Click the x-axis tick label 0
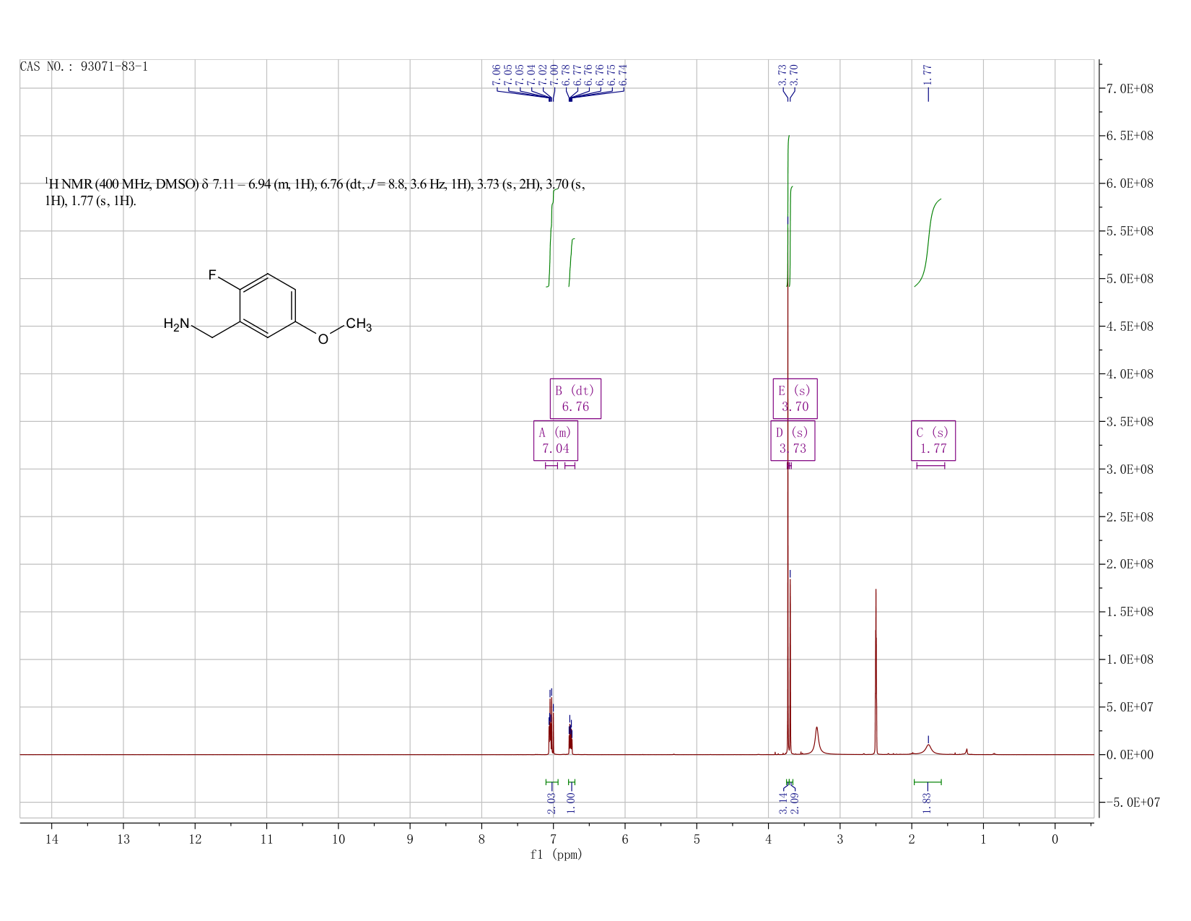This screenshot has width=1191, height=921. (x=1055, y=839)
